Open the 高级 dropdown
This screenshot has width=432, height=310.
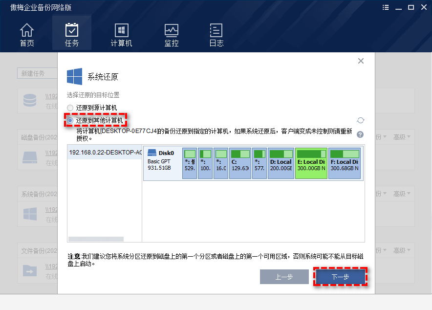click(x=401, y=136)
